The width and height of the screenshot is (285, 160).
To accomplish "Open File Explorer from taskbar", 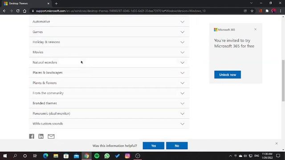I will 56,156.
